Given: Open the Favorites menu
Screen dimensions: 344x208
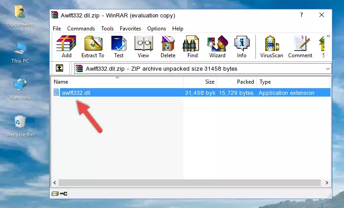Looking at the screenshot, I should [130, 29].
